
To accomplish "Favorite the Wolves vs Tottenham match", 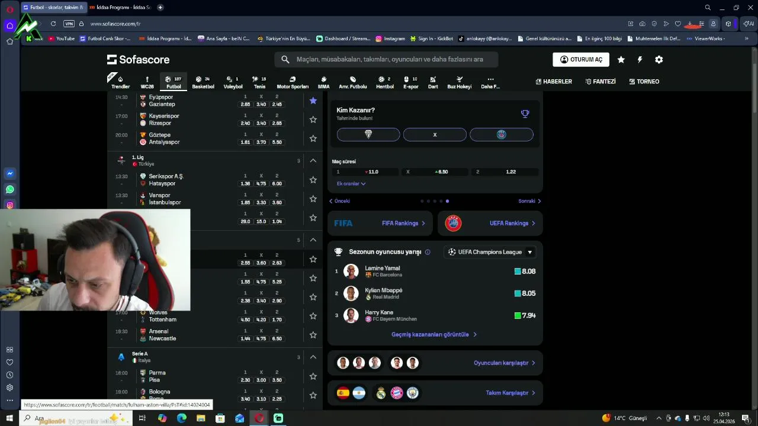I will pyautogui.click(x=313, y=316).
